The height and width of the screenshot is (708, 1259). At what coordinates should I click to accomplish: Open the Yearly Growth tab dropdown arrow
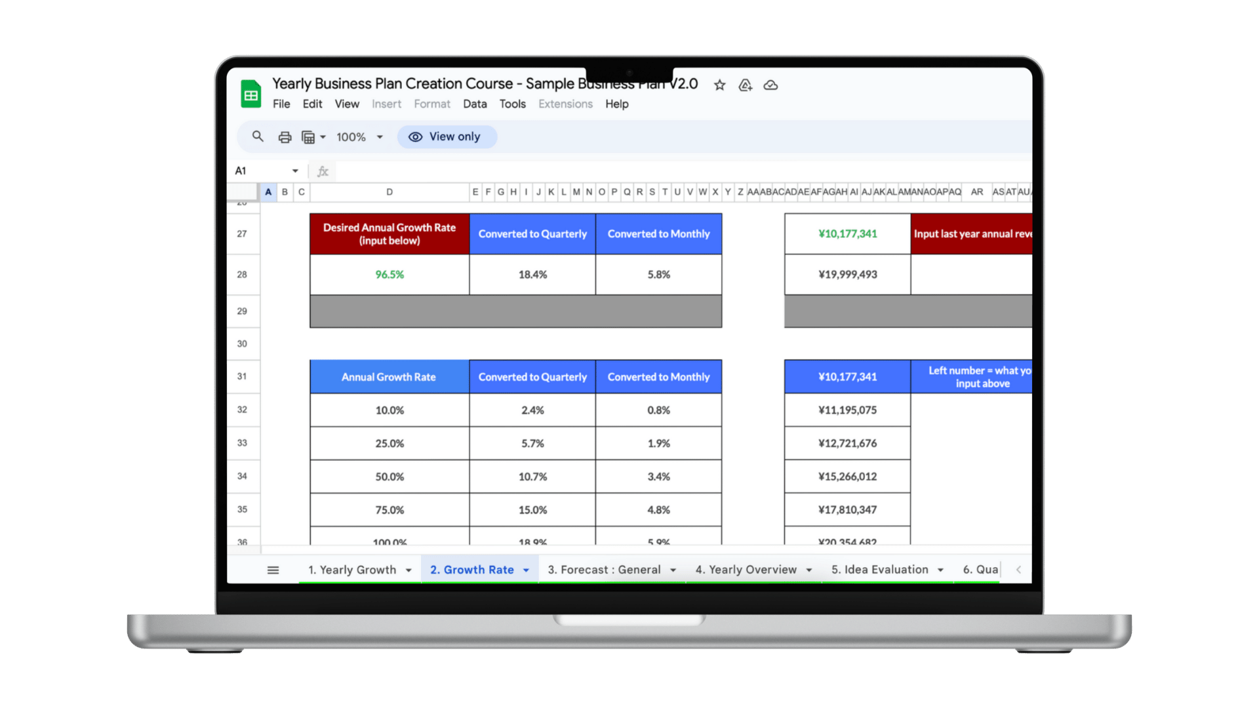point(409,570)
